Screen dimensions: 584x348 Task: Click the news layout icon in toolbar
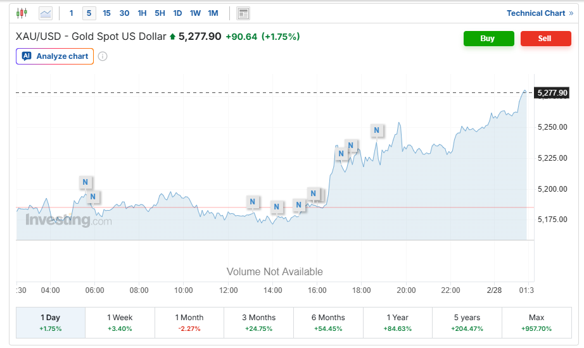pyautogui.click(x=243, y=13)
